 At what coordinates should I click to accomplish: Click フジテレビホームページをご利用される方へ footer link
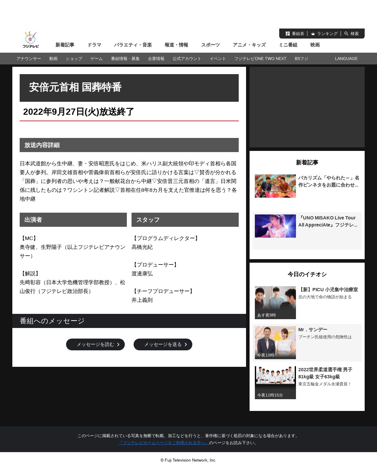pyautogui.click(x=164, y=443)
